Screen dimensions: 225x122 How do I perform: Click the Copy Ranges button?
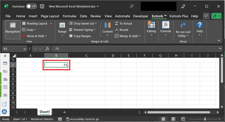[80, 36]
